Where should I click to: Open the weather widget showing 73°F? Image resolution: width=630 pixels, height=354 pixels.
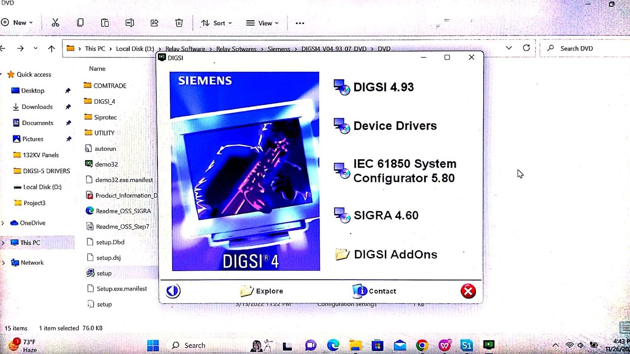[x=23, y=346]
